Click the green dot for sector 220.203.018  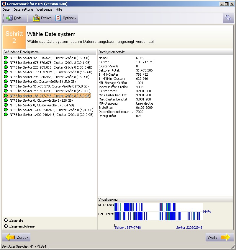pos(6,67)
